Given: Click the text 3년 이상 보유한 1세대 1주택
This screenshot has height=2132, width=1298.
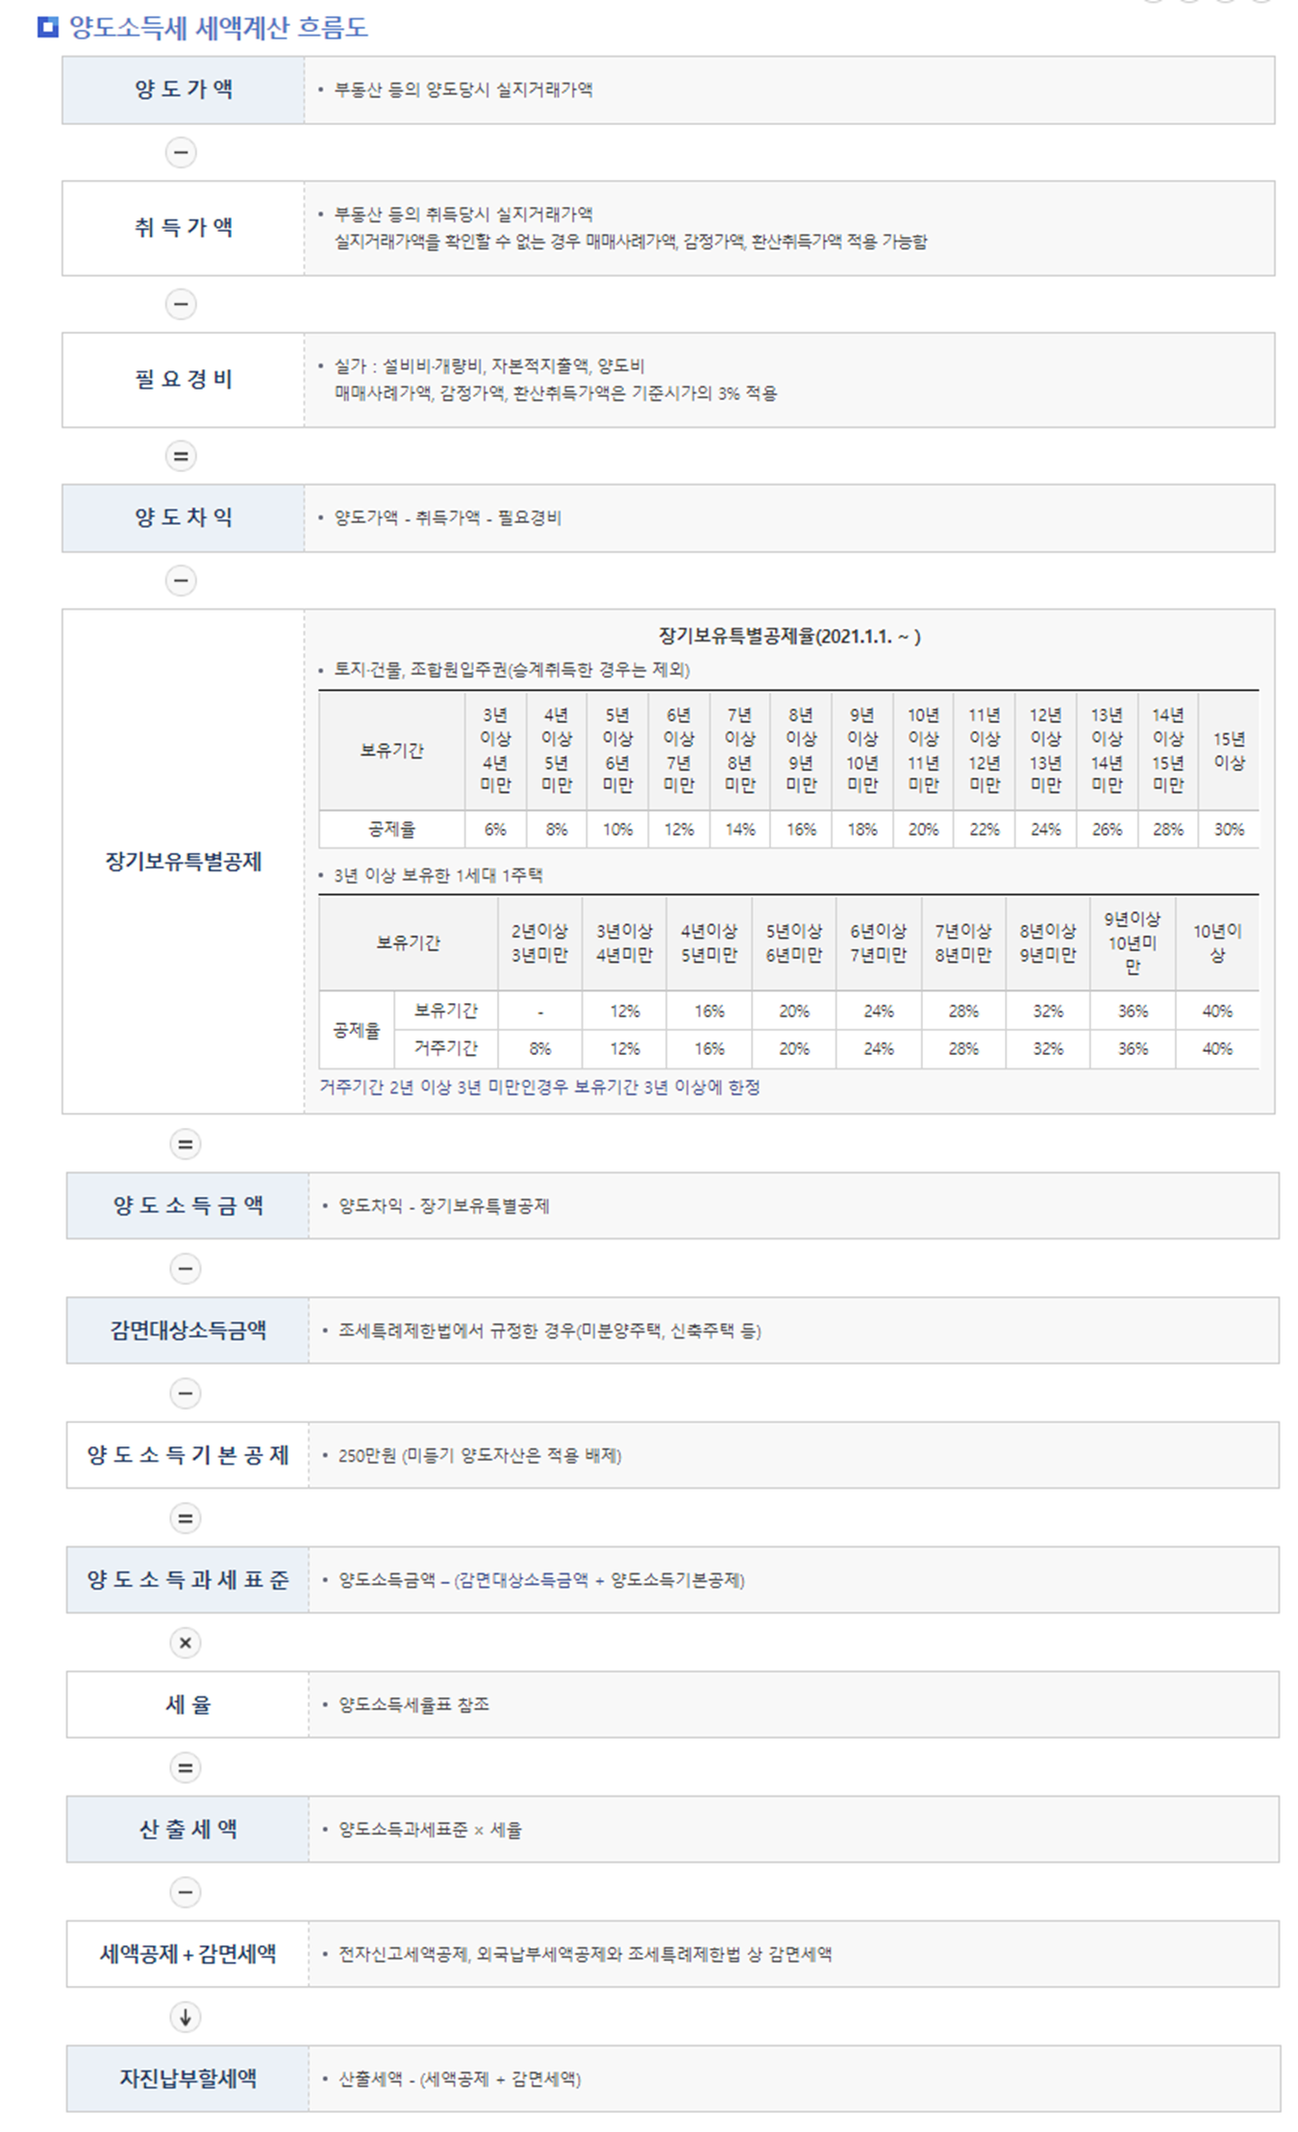Looking at the screenshot, I should (x=438, y=875).
